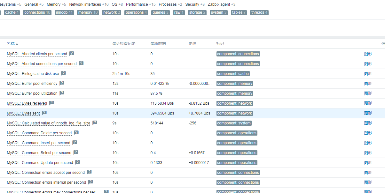Open MySQL: Command Select per second item
Viewport: 385px width, 193px height.
click(x=39, y=153)
